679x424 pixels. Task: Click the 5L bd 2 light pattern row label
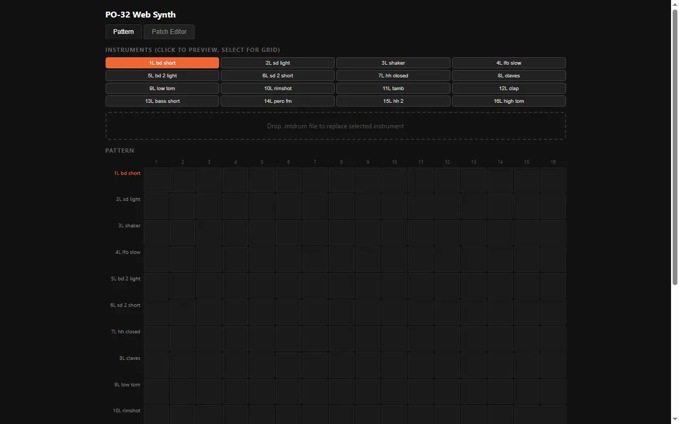point(126,279)
